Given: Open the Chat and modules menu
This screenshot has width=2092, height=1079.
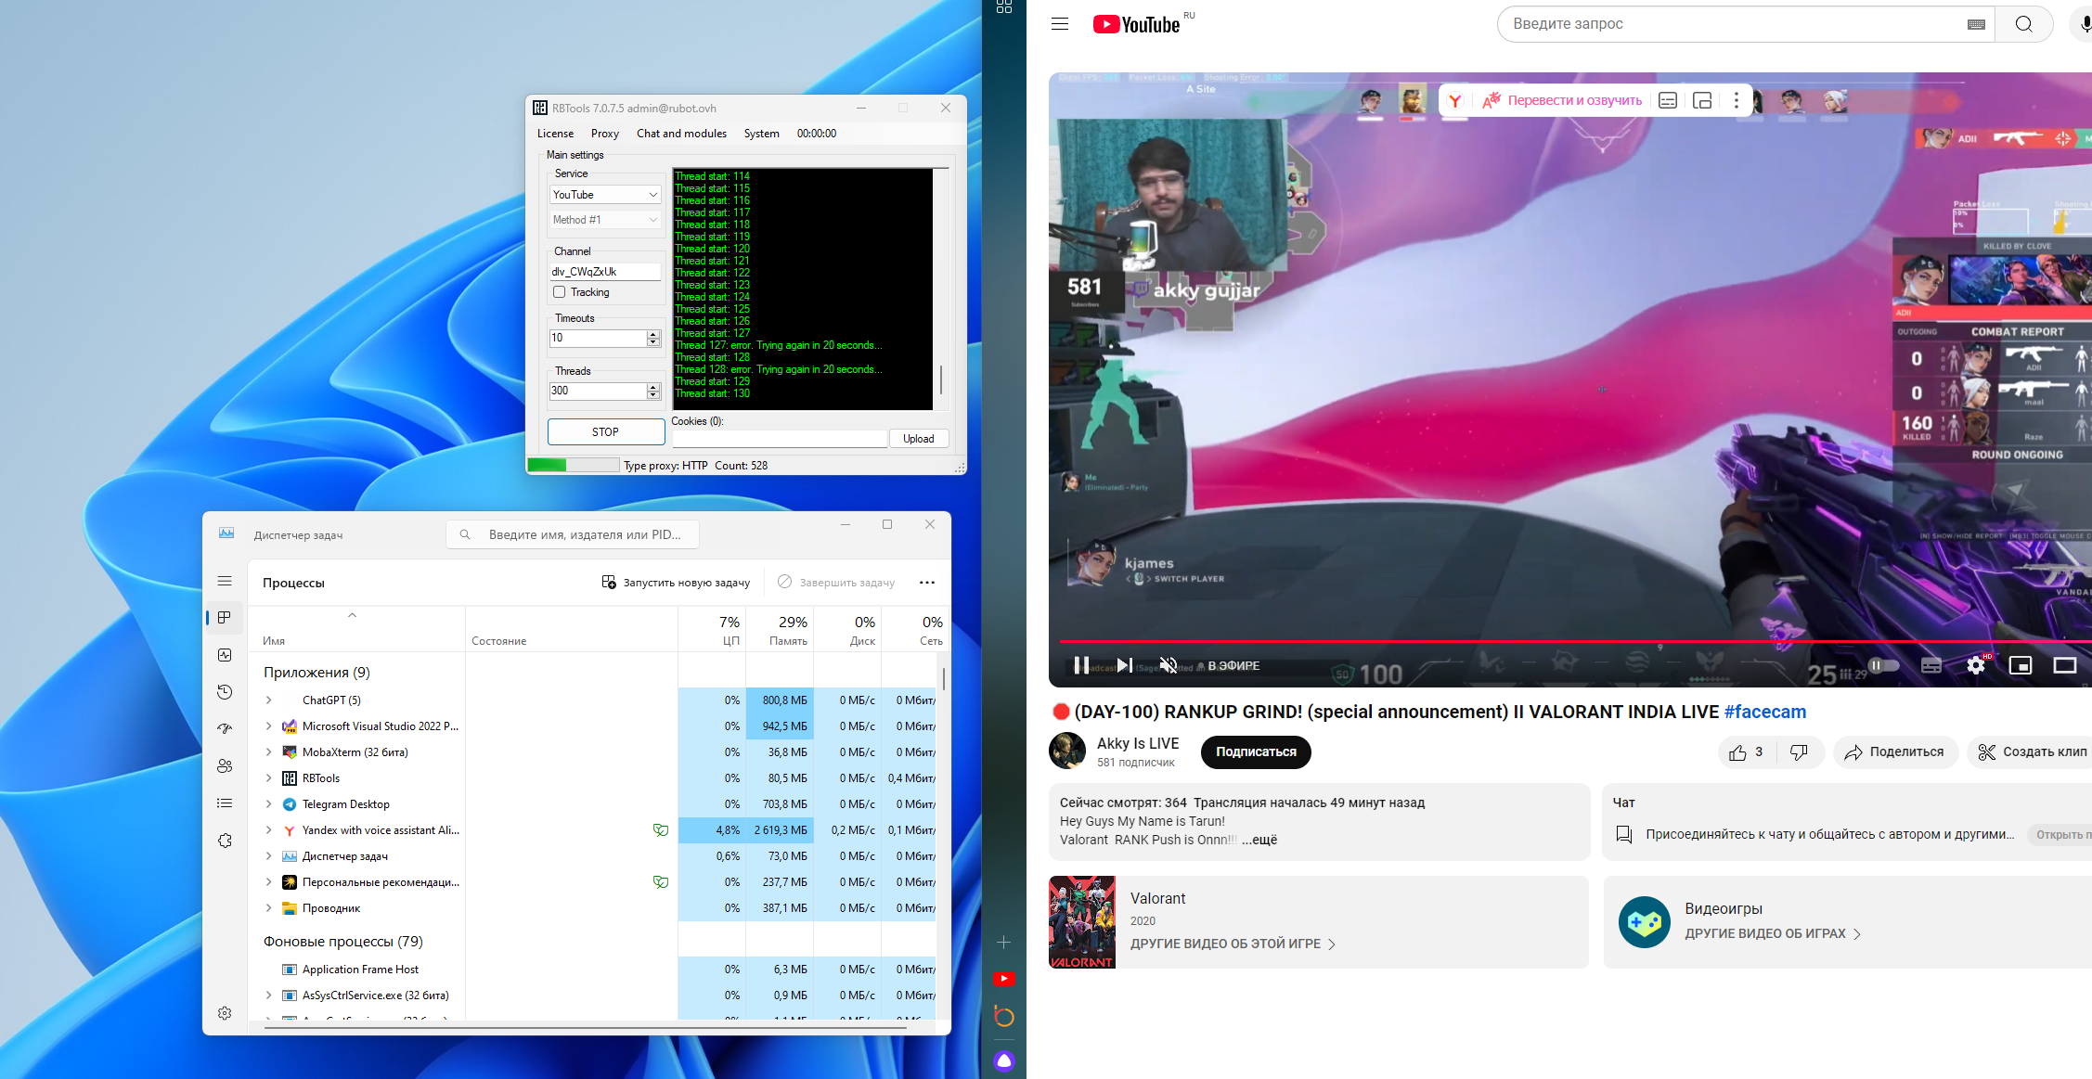Looking at the screenshot, I should click(681, 134).
